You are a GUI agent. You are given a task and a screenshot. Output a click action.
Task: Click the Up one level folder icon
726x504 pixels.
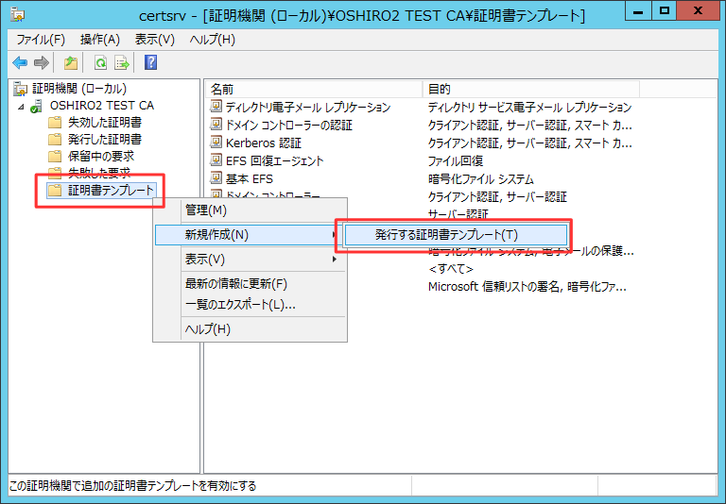(71, 62)
